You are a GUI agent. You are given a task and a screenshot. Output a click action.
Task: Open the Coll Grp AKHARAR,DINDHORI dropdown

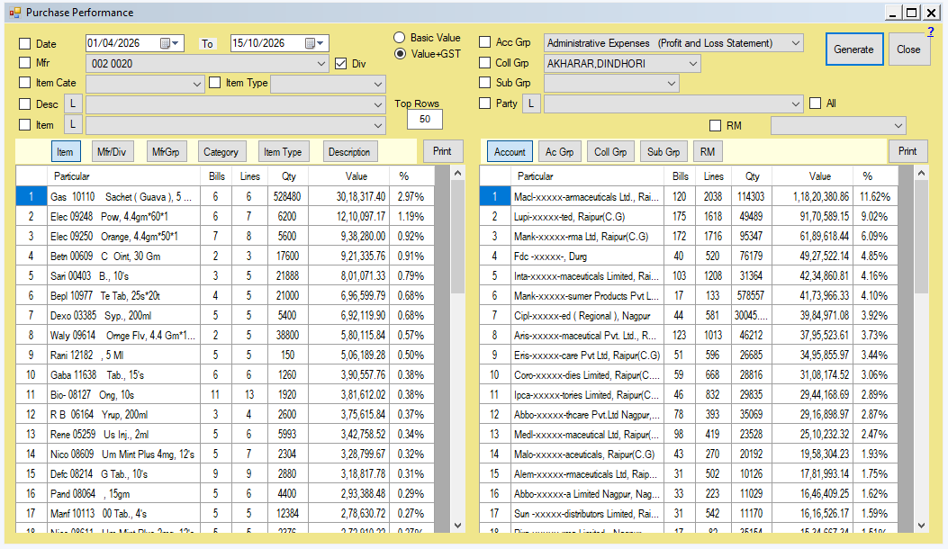click(622, 64)
